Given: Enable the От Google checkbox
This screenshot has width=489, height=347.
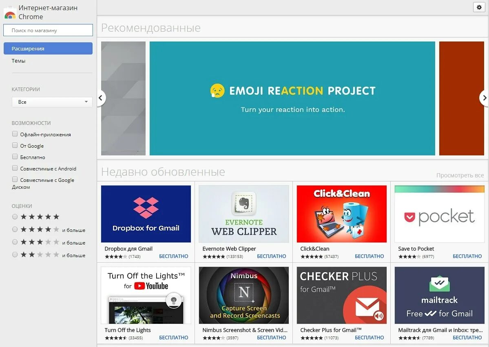Looking at the screenshot, I should pos(15,145).
